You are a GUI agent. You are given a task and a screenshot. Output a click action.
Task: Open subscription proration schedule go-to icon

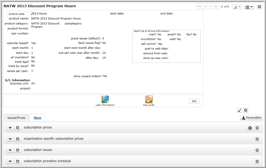pyautogui.click(x=18, y=161)
